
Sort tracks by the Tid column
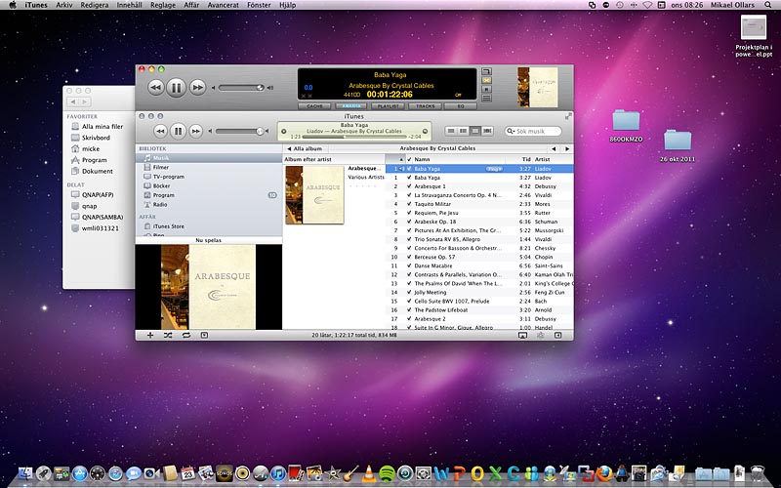pyautogui.click(x=518, y=159)
